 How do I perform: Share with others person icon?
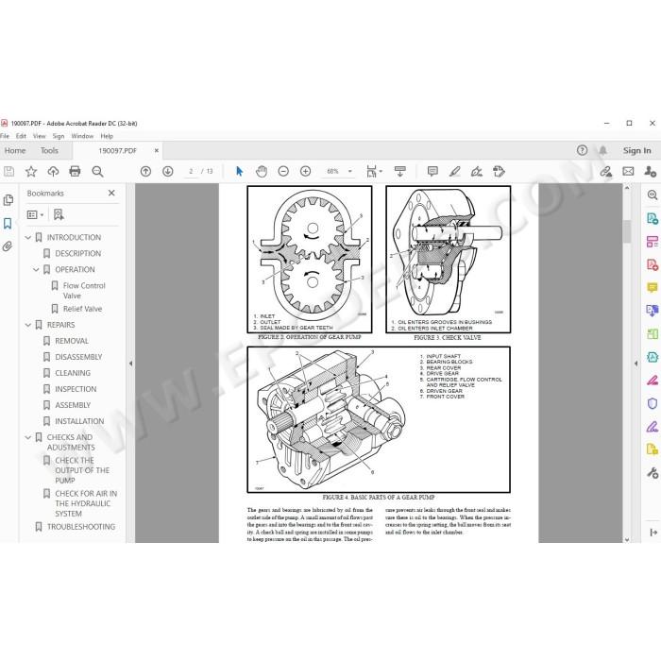click(650, 172)
